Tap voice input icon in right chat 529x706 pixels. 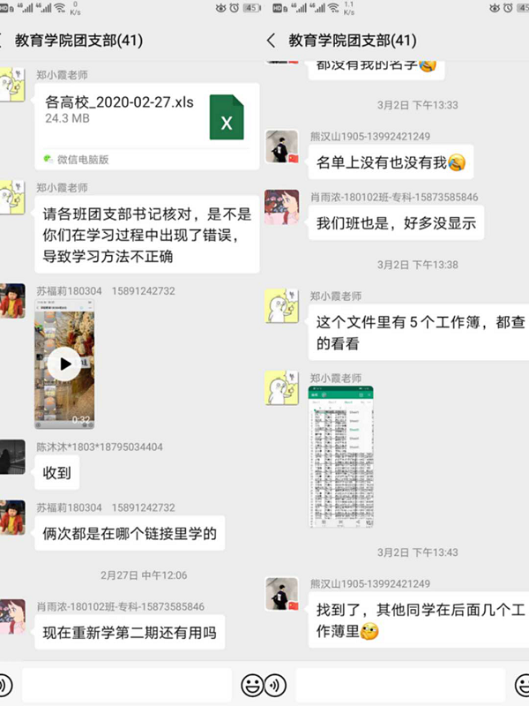(275, 685)
